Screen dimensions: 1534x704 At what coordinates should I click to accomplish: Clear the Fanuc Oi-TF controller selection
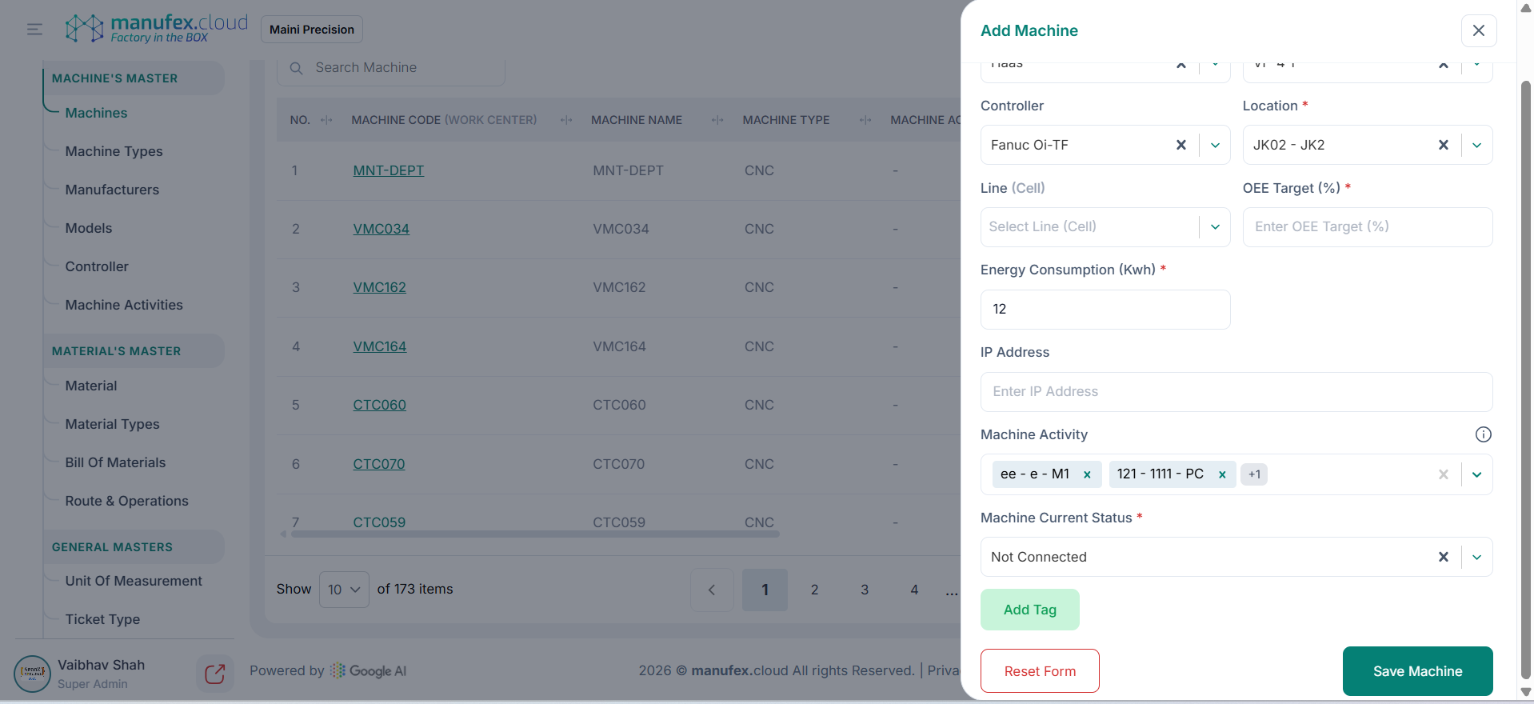(1181, 145)
